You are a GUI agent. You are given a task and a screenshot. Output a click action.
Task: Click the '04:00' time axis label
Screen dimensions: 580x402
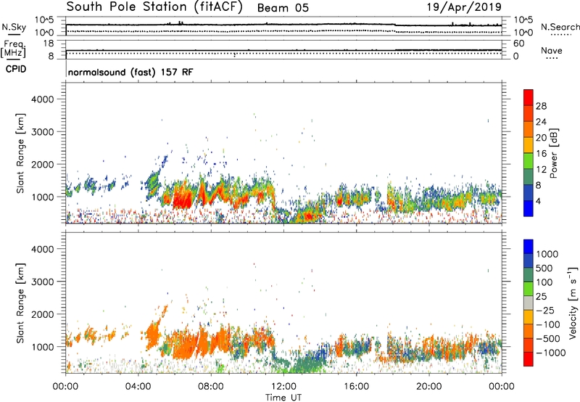(x=138, y=387)
